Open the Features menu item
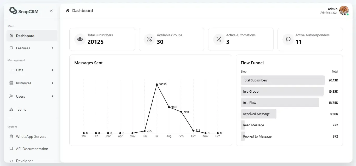 click(32, 48)
